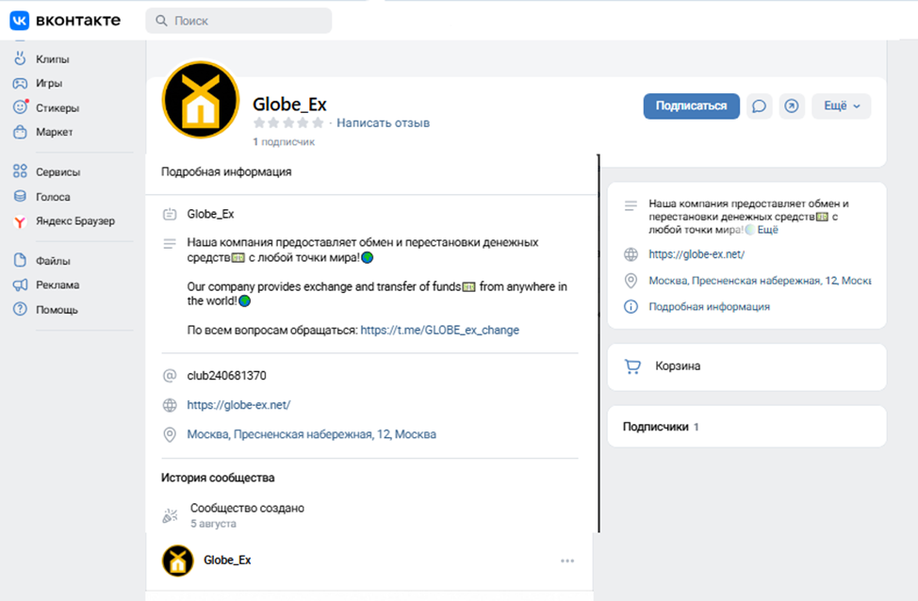
Task: Expand the Ещё dropdown button
Action: 842,106
